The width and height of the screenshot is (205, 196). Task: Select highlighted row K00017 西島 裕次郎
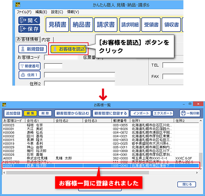[x=100, y=166]
